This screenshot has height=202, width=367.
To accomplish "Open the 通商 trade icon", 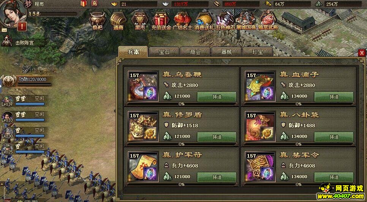I will pyautogui.click(x=119, y=21).
